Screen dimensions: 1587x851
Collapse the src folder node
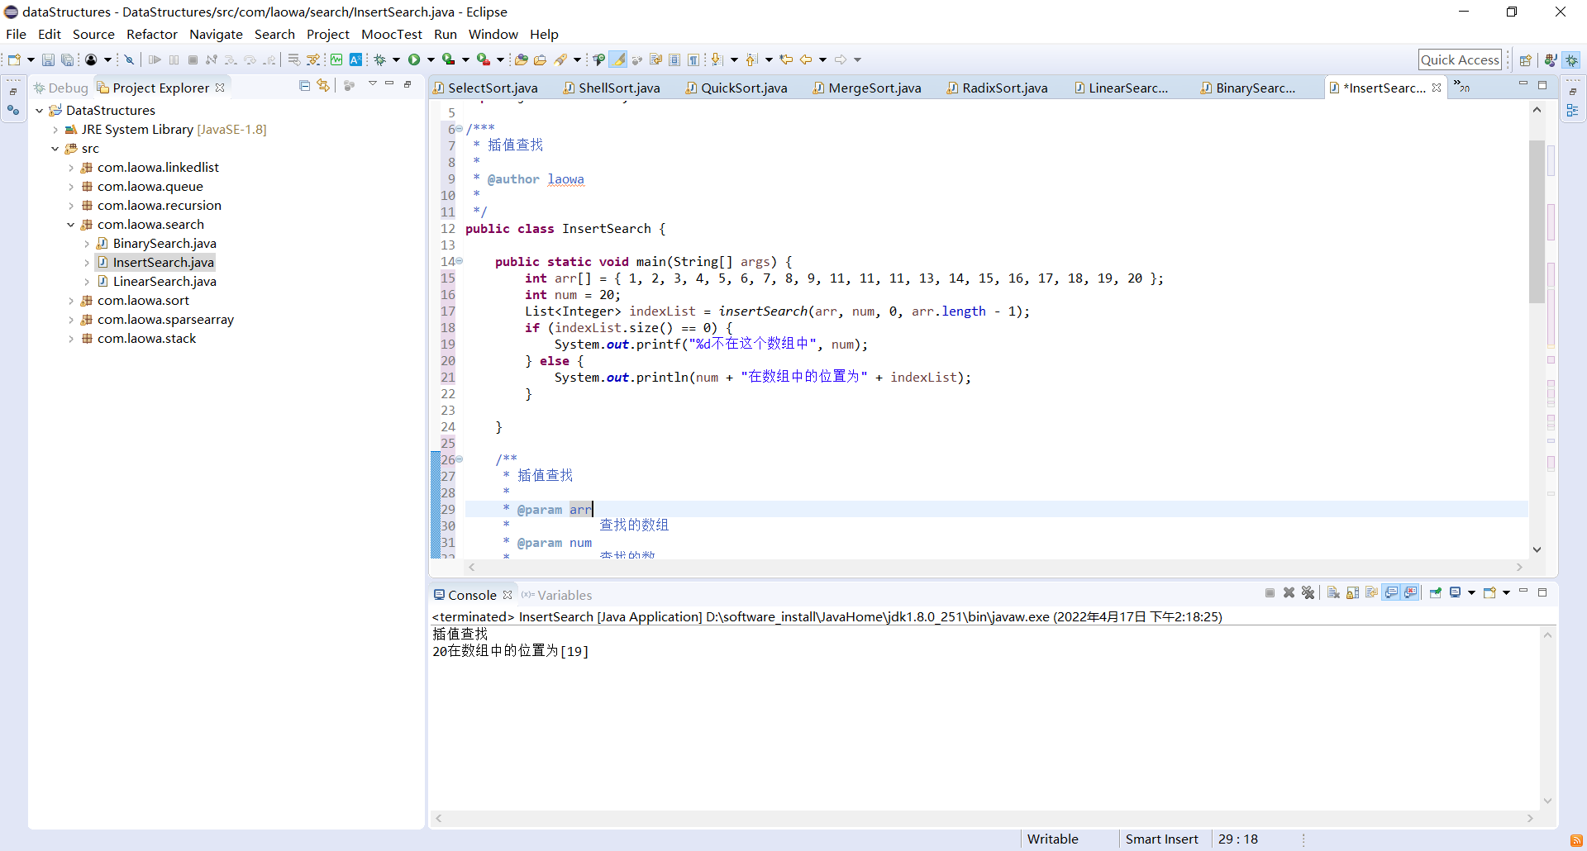[x=55, y=149]
